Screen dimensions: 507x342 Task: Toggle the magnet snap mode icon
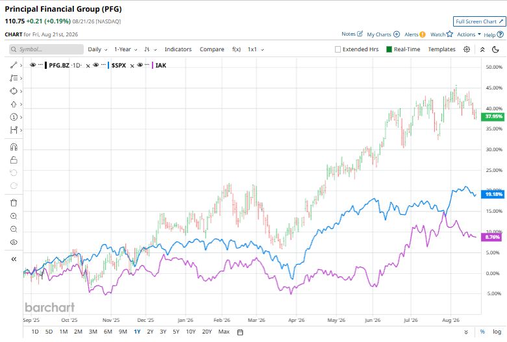point(14,147)
